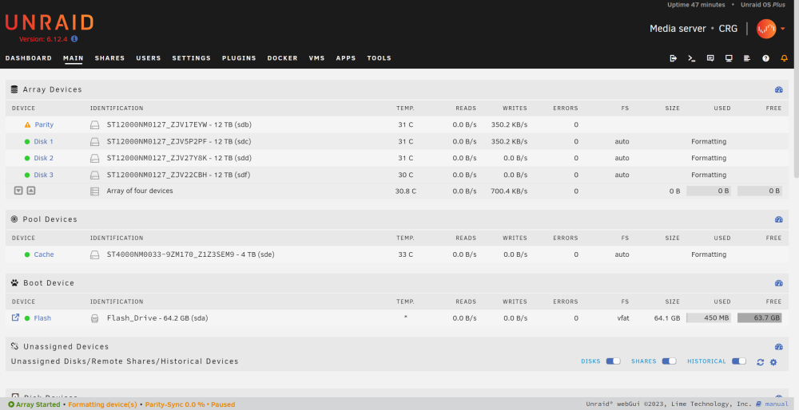Open the web terminal icon
Image resolution: width=799 pixels, height=410 pixels.
point(691,58)
